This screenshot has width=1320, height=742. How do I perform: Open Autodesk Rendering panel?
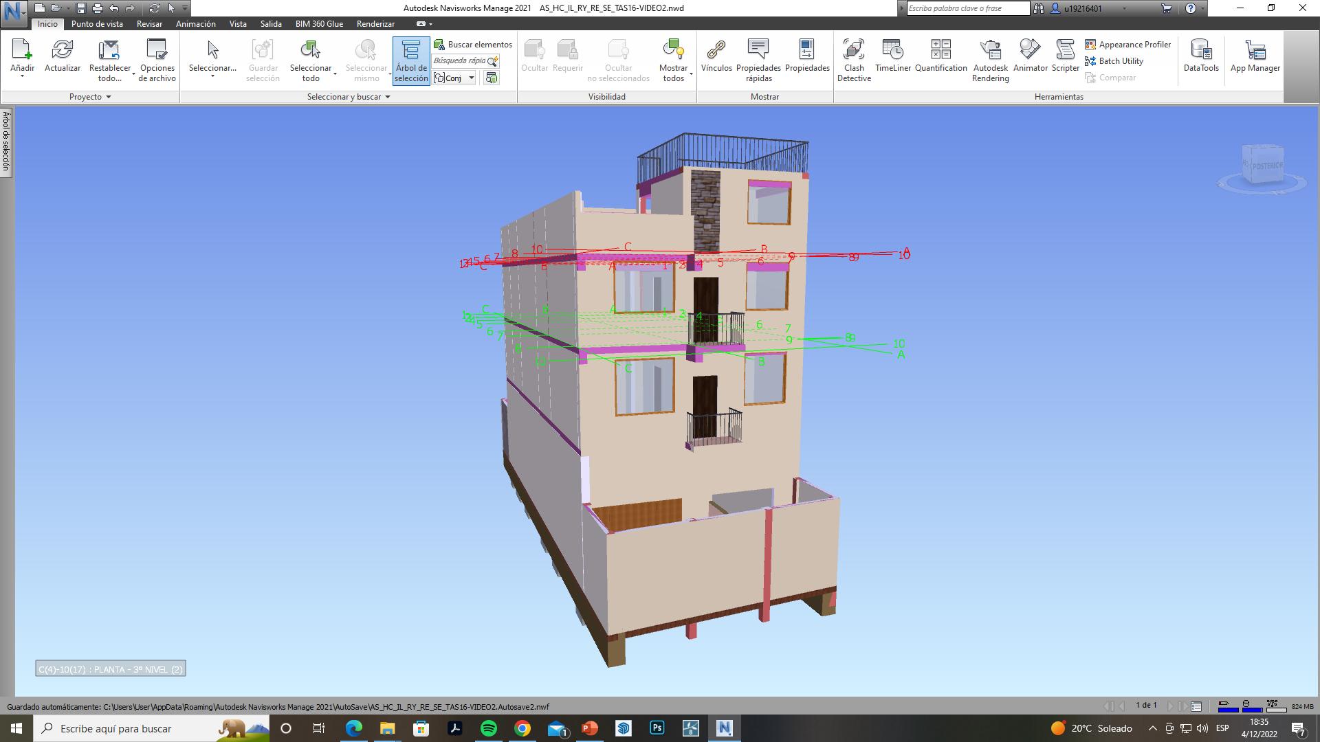[x=990, y=59]
